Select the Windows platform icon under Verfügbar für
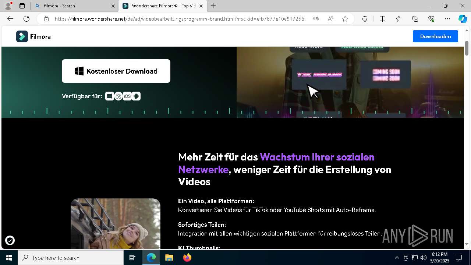The height and width of the screenshot is (265, 471). [109, 96]
